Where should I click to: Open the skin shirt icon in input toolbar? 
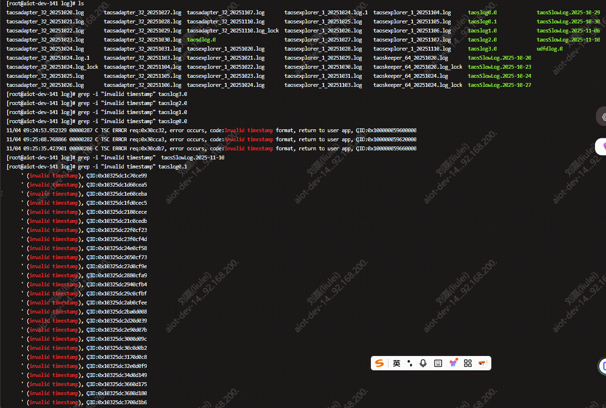(453, 363)
